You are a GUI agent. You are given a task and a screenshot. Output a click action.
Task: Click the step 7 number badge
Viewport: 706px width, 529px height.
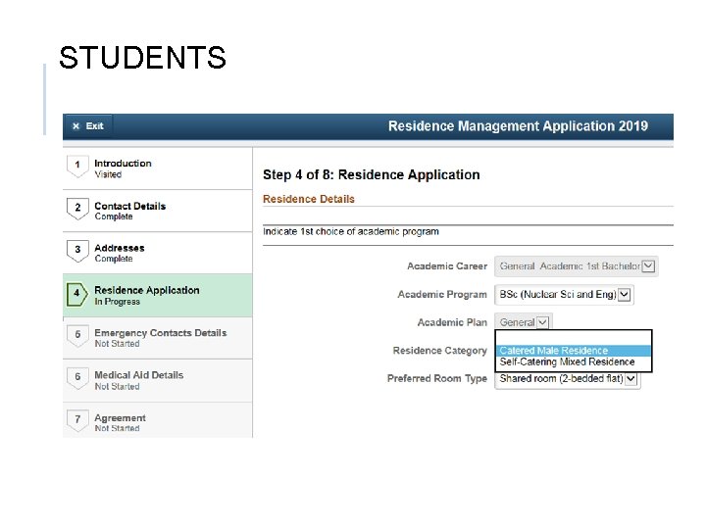[77, 419]
